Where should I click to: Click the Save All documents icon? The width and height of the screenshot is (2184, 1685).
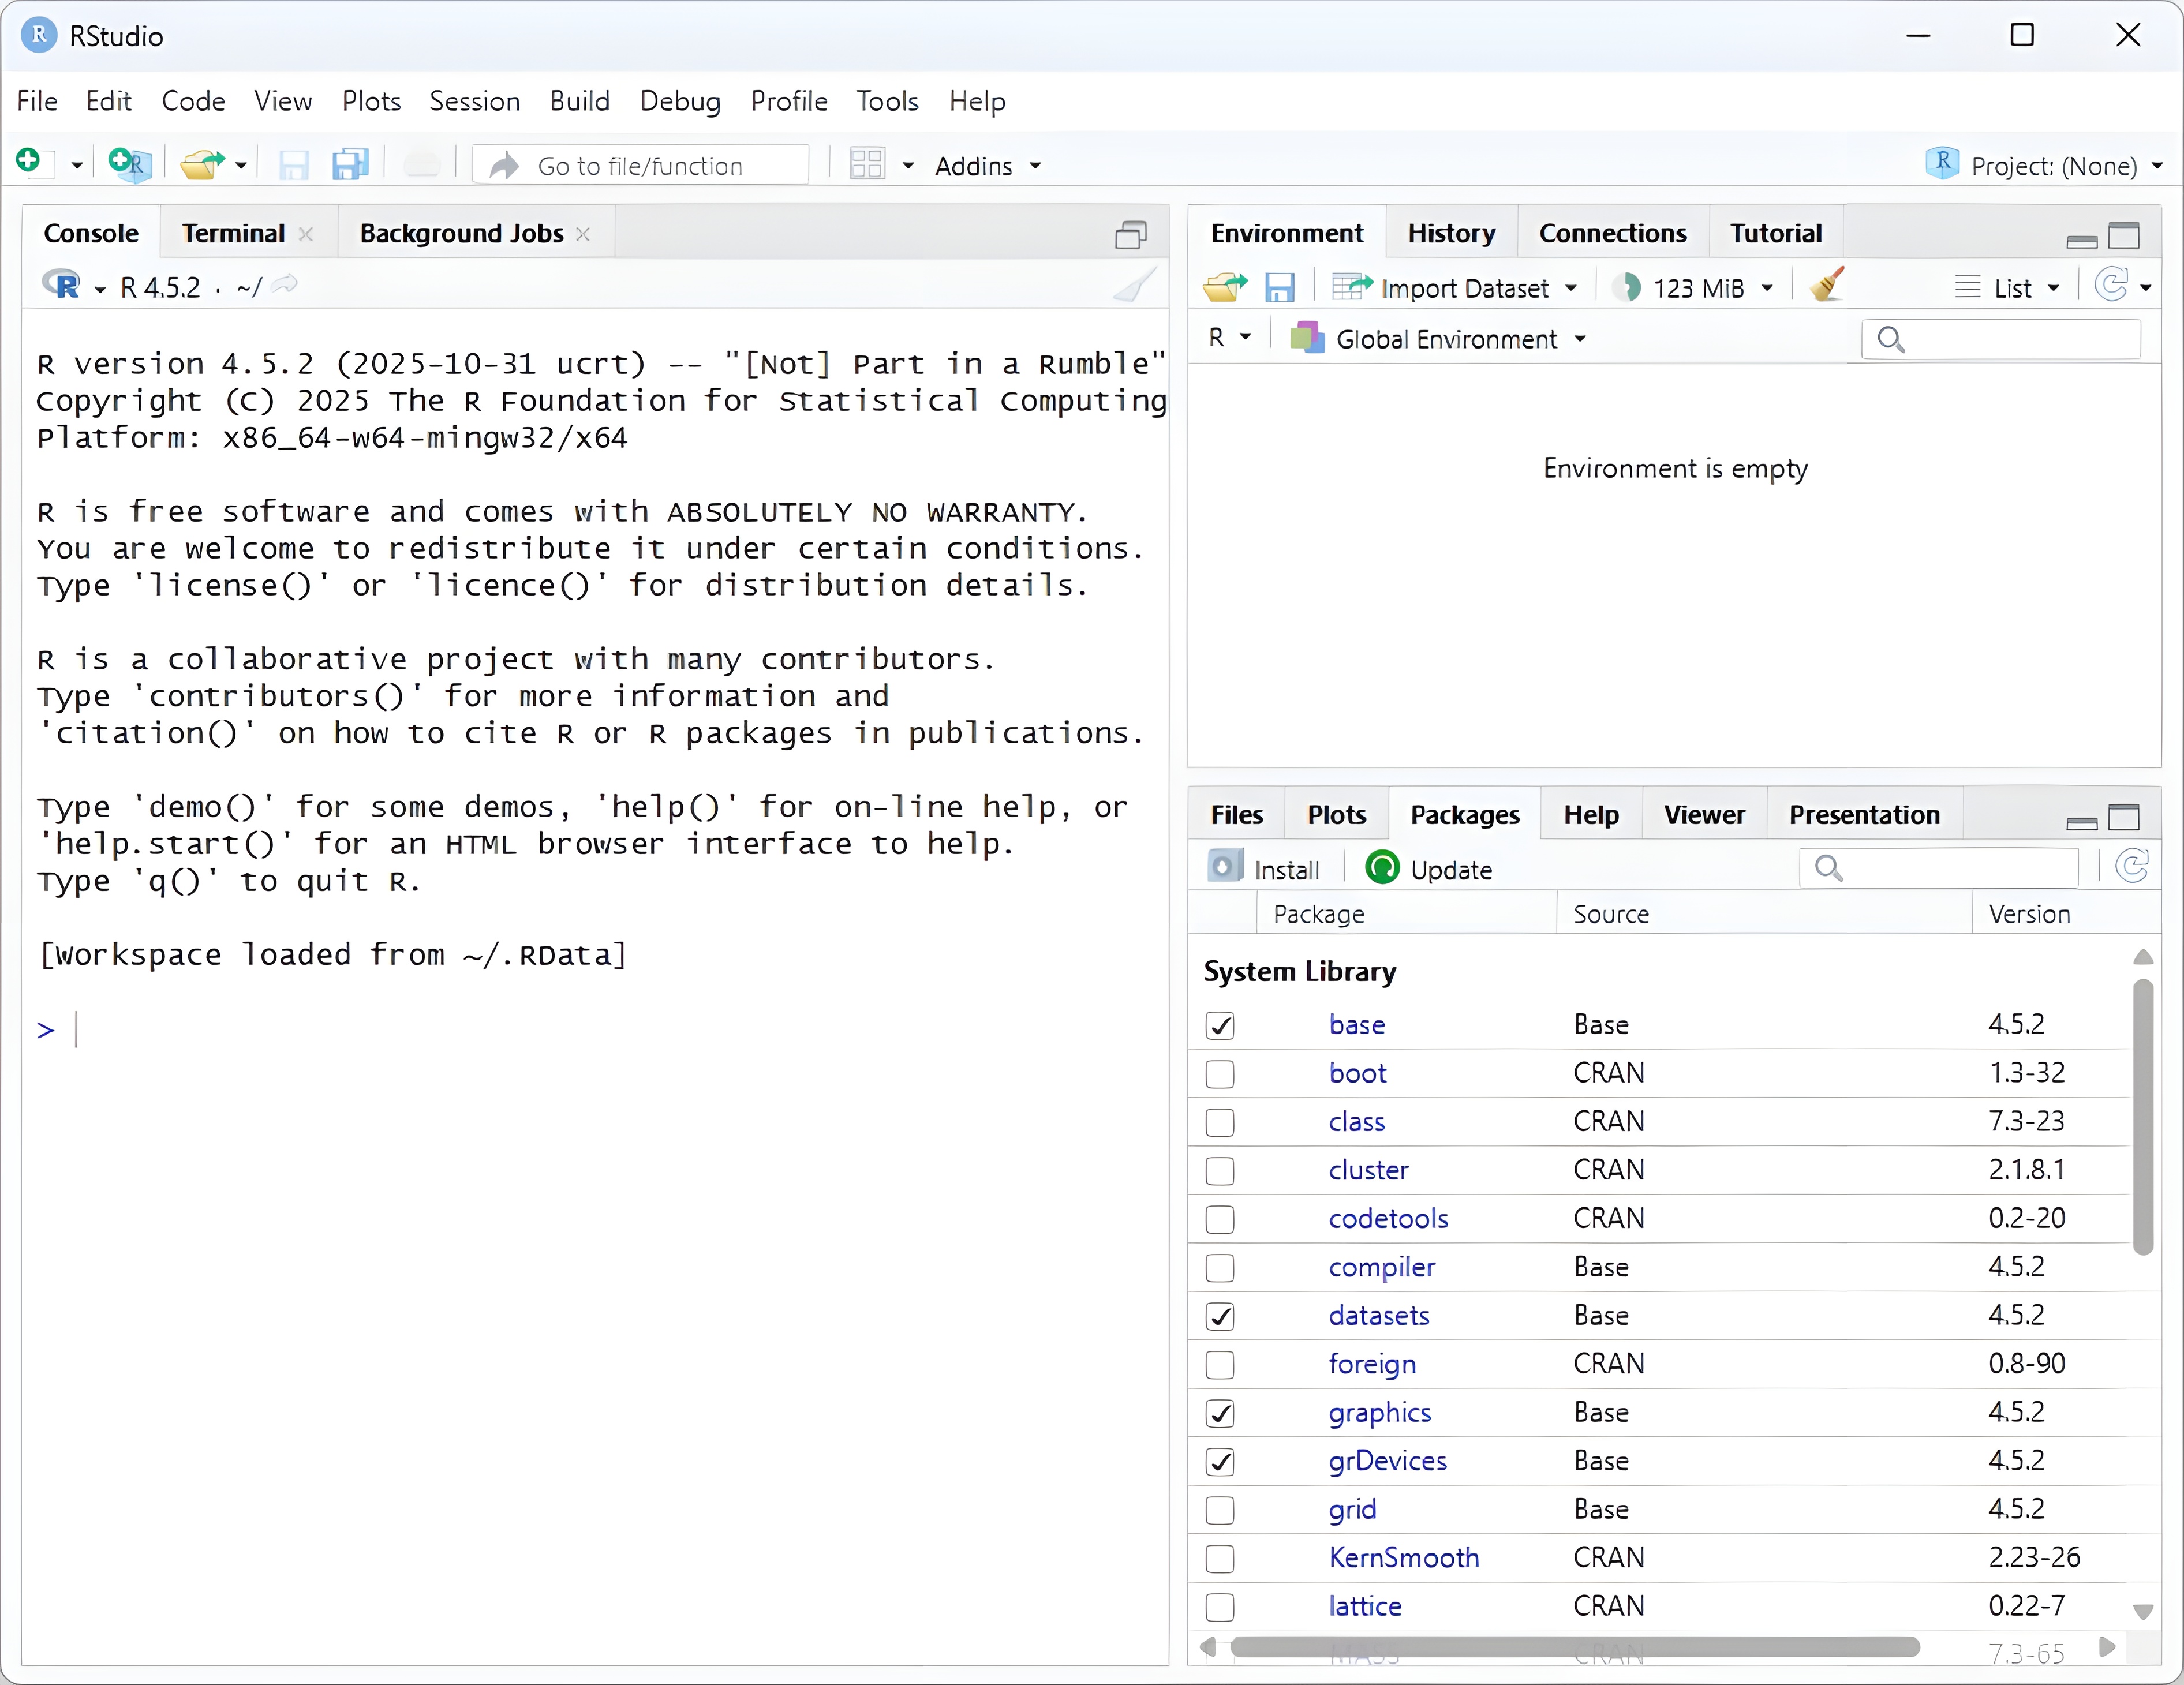tap(350, 164)
